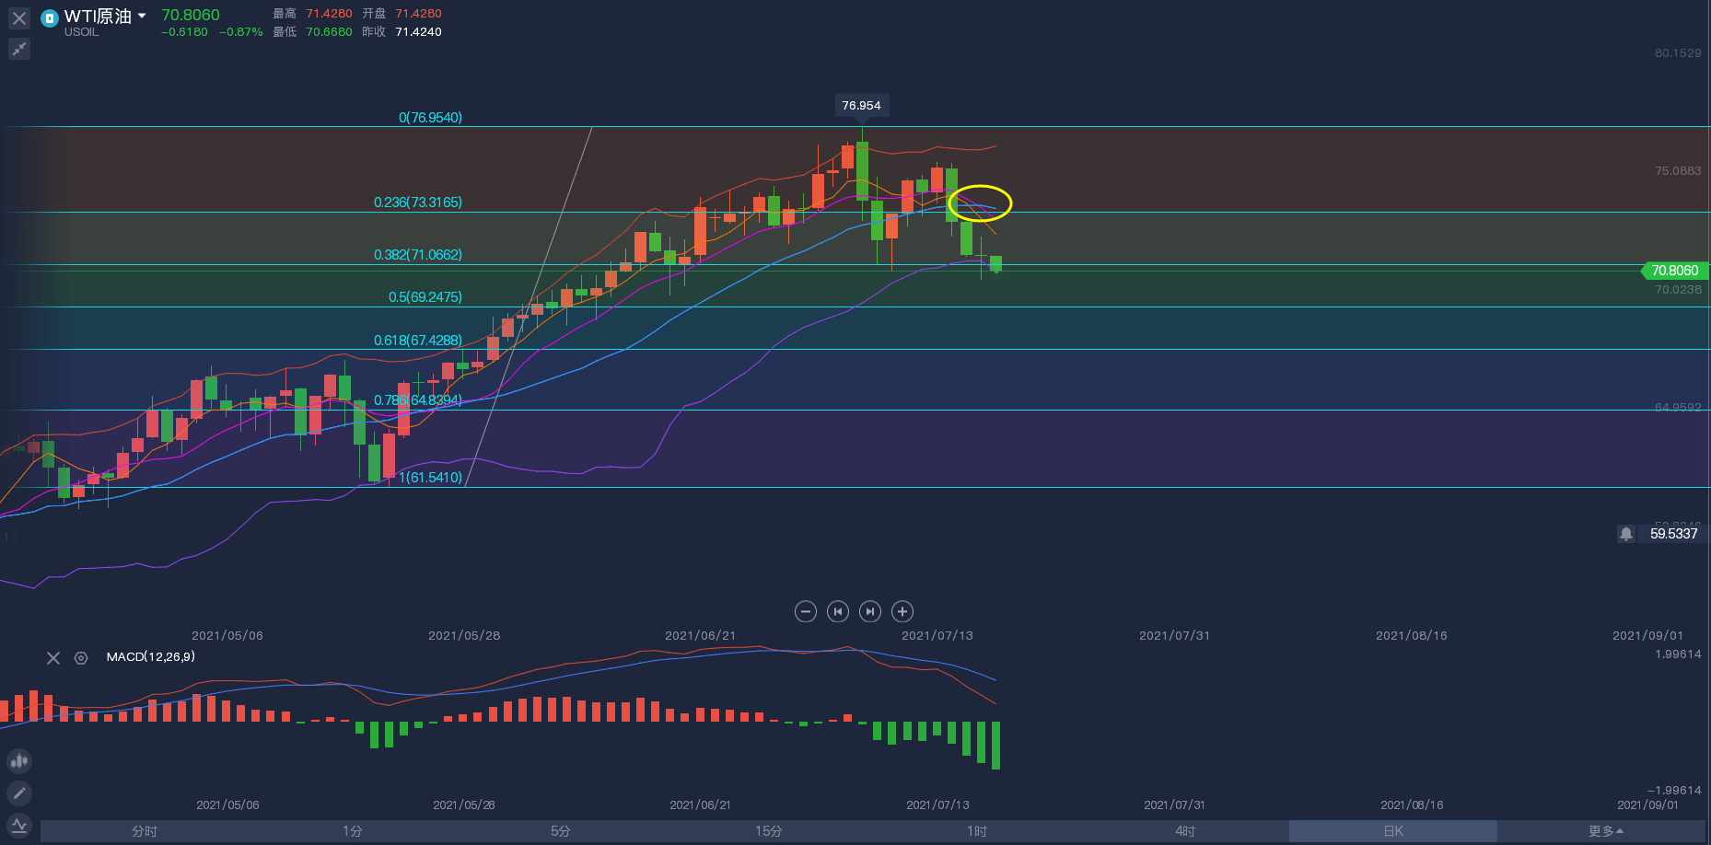Click the WTI crude oil symbol logo

[x=50, y=18]
